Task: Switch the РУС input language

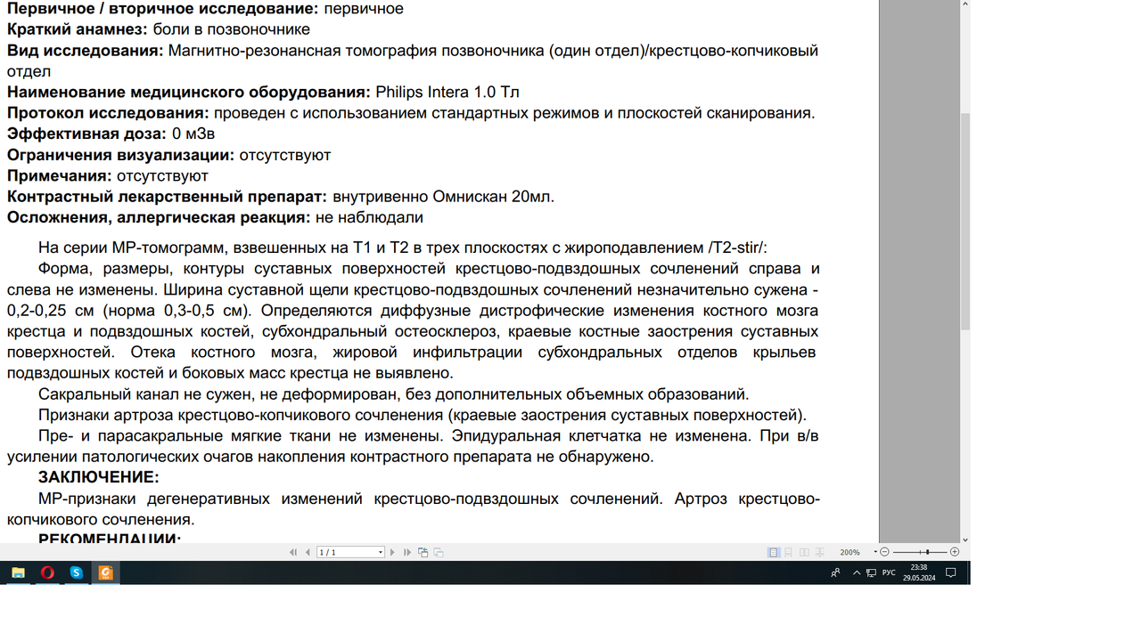Action: pos(889,572)
